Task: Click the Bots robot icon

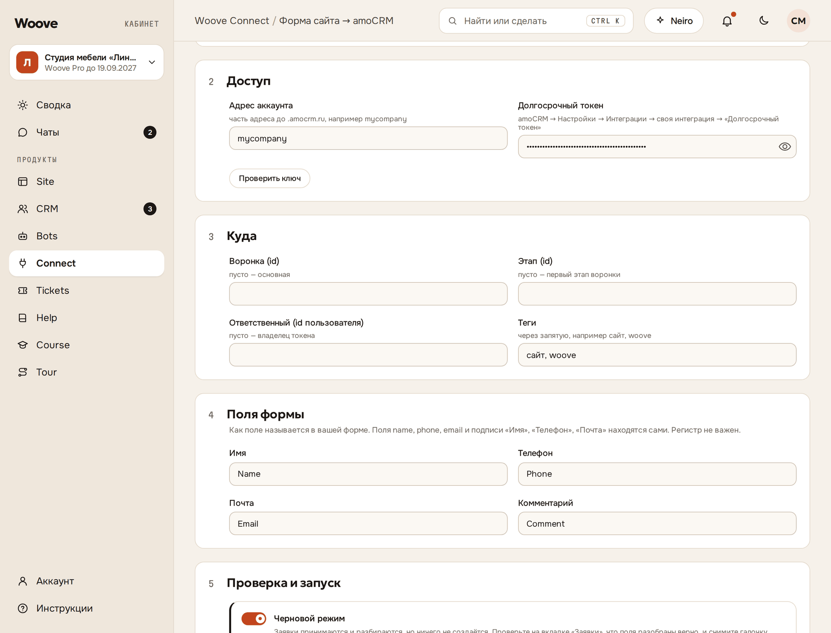Action: point(23,236)
